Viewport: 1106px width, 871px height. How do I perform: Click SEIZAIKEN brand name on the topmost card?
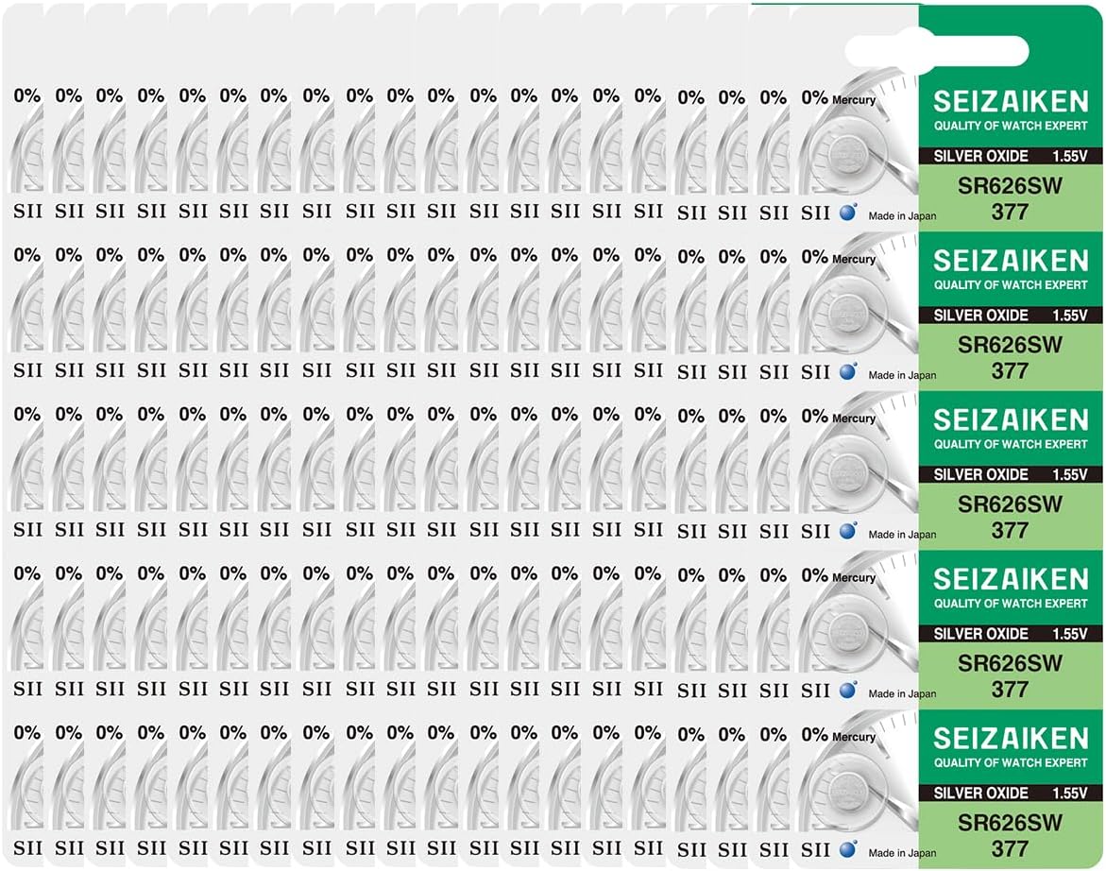(x=1011, y=102)
